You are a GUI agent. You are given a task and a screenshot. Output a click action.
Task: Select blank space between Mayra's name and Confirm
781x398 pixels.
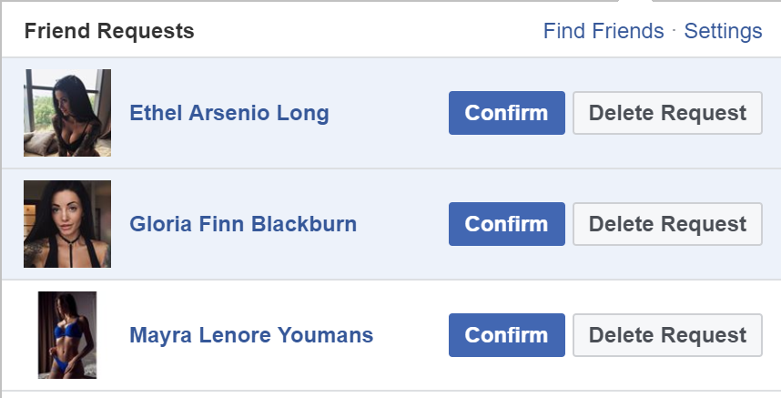pyautogui.click(x=411, y=335)
